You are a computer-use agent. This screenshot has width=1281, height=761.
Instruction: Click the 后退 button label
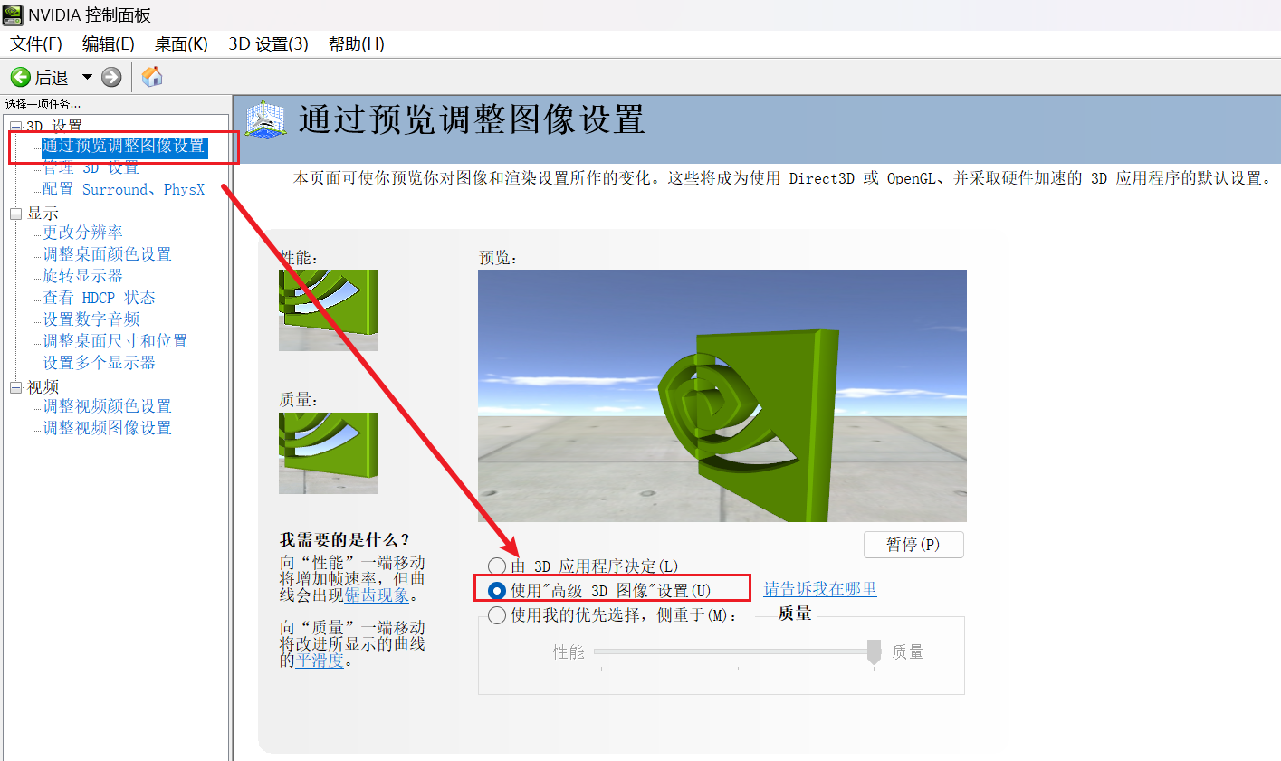tap(52, 78)
